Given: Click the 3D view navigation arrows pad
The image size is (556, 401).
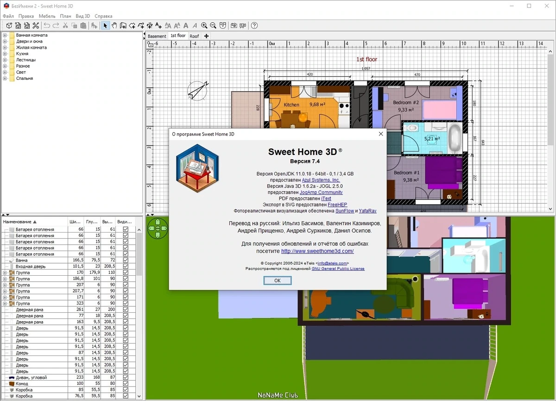Looking at the screenshot, I should [x=158, y=228].
